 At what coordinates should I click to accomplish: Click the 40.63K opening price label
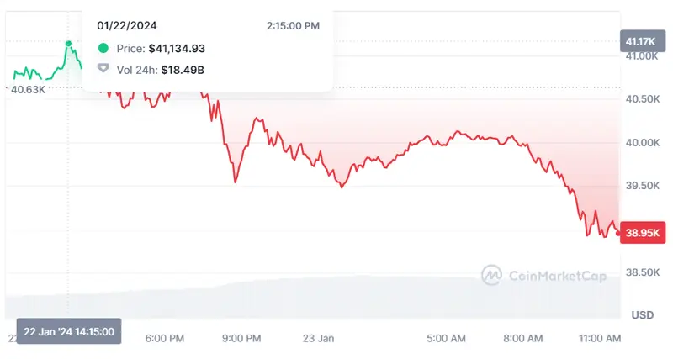pyautogui.click(x=29, y=90)
